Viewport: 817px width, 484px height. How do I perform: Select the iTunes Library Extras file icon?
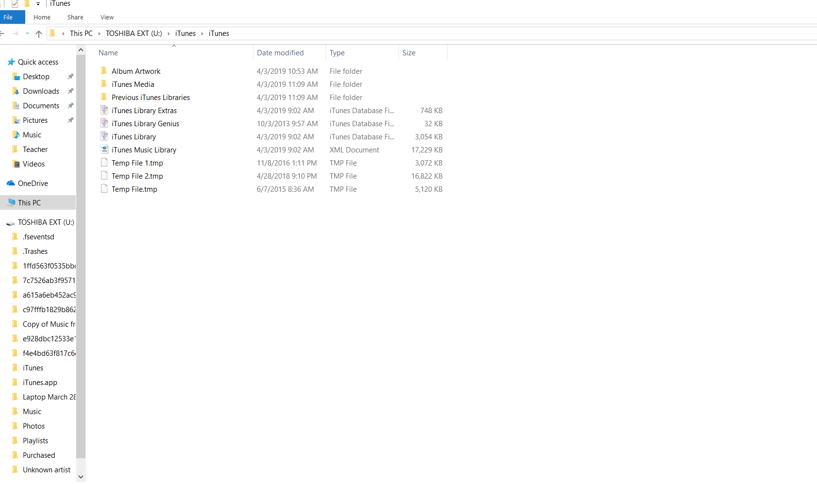point(104,110)
